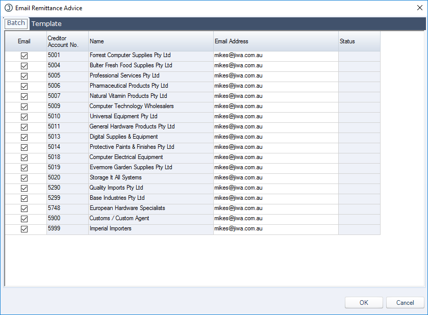Close the Email Remittance Advice dialog
The width and height of the screenshot is (428, 315).
[419, 8]
